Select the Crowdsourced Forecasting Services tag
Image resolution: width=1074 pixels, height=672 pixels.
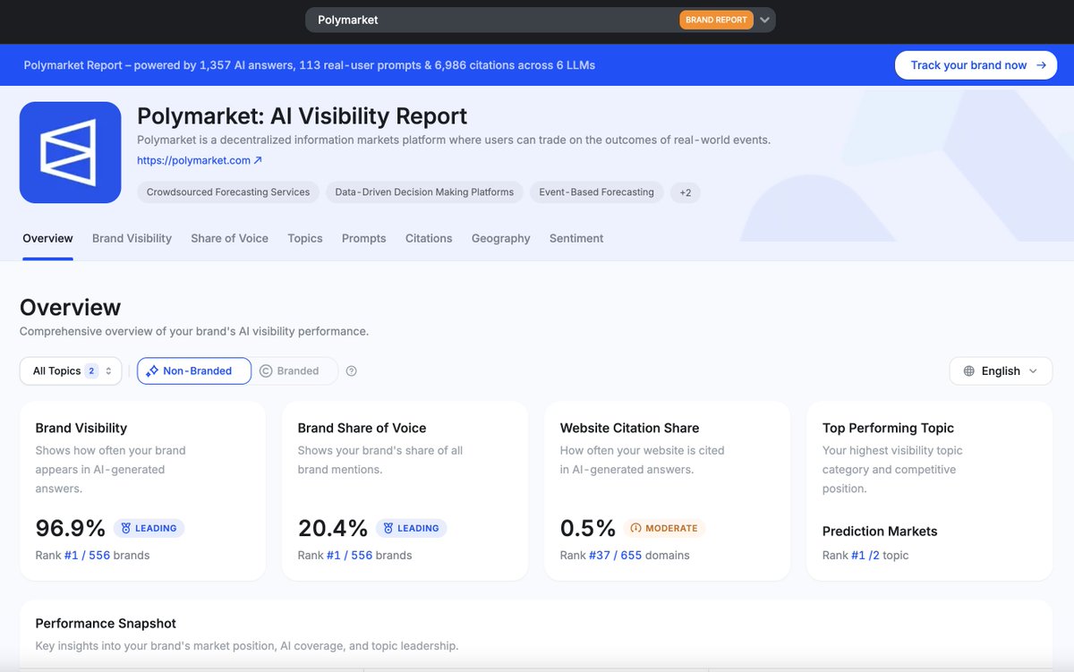coord(228,192)
